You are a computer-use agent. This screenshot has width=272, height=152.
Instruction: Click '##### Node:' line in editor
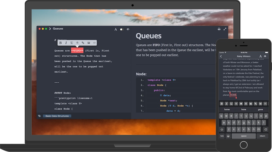(63, 93)
